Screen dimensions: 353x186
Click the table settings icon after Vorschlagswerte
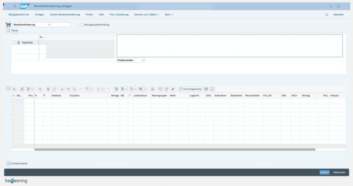(x=206, y=89)
